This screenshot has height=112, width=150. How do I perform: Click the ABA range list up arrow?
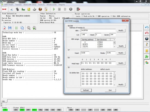click(x=114, y=40)
